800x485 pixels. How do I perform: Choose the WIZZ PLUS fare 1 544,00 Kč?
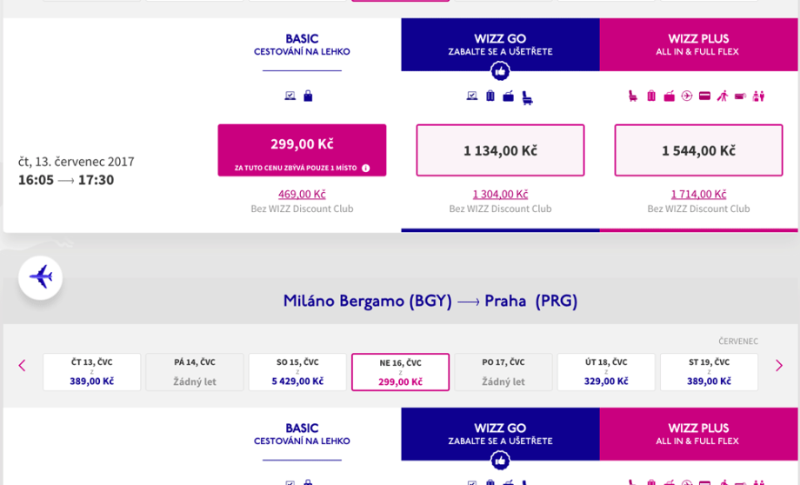click(x=698, y=150)
